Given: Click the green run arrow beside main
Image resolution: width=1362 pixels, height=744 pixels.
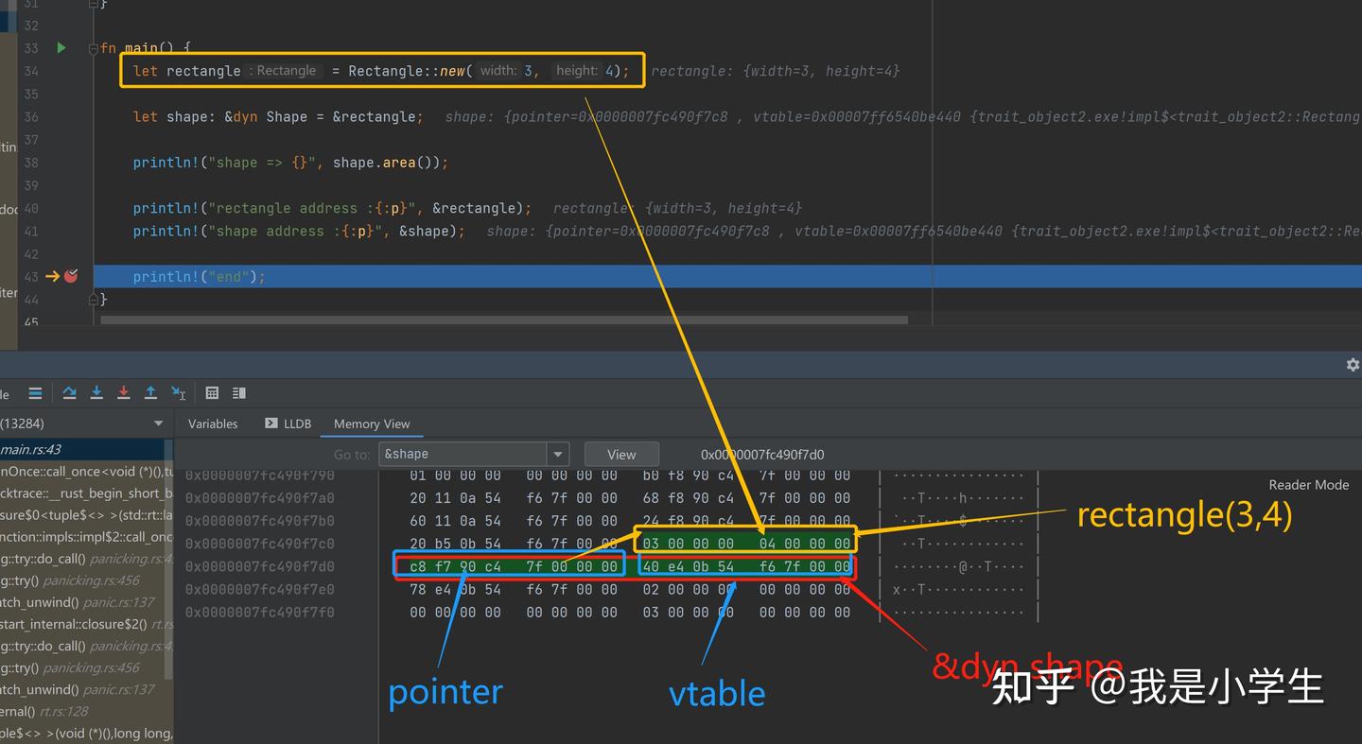Looking at the screenshot, I should point(61,47).
